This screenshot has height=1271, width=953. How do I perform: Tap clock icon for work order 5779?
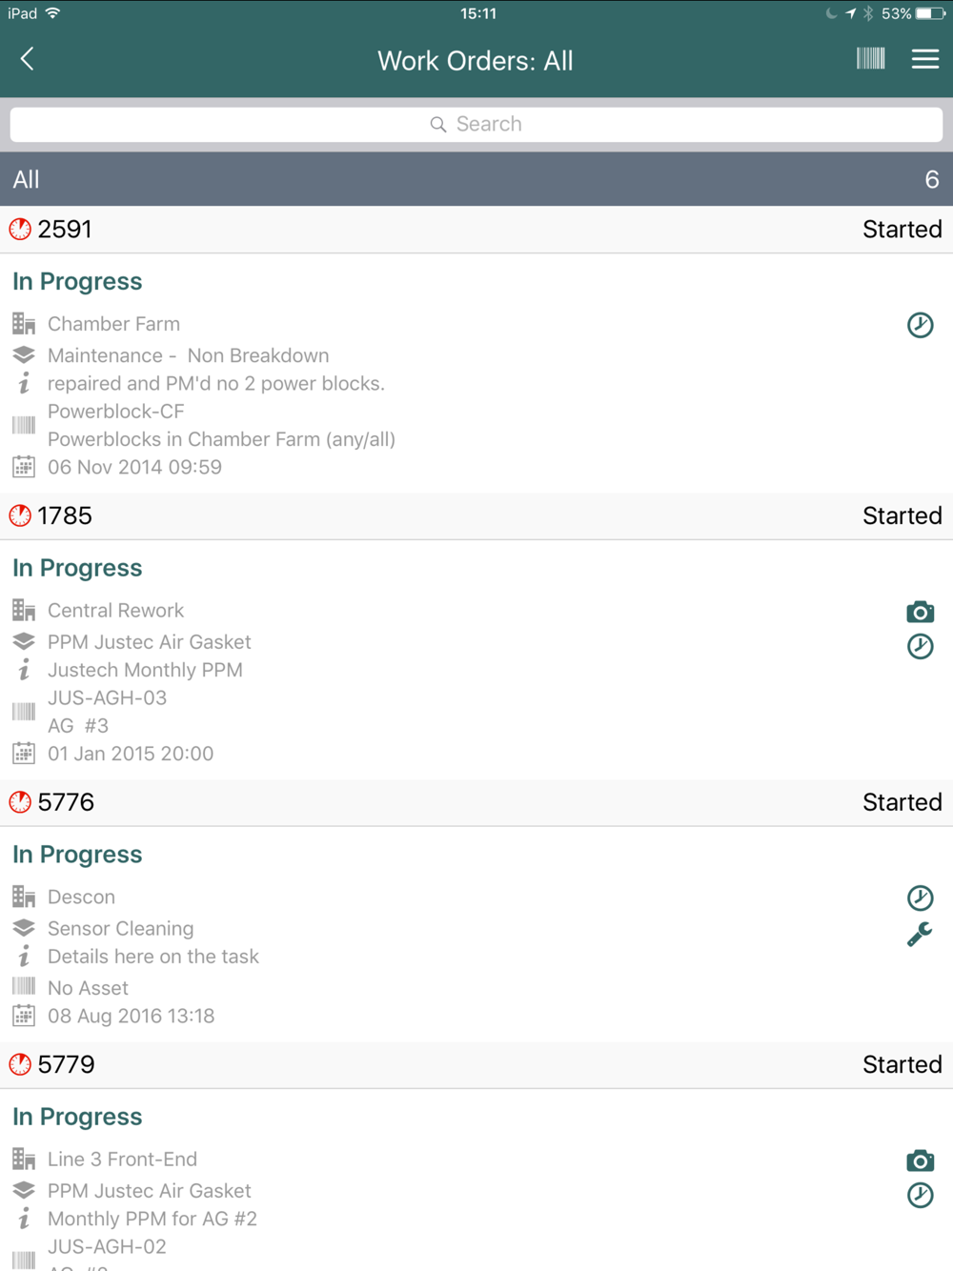point(920,1196)
